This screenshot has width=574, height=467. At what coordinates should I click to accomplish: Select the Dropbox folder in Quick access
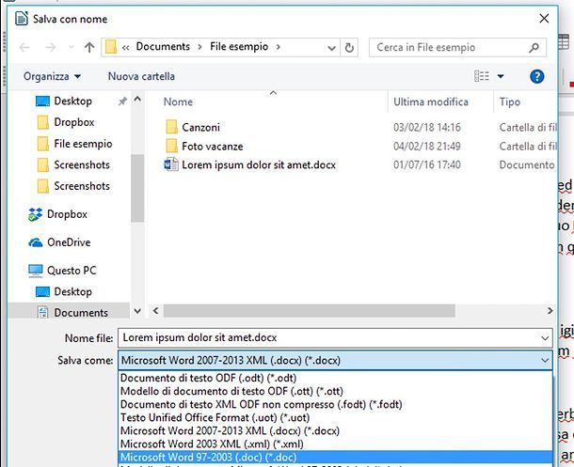(x=74, y=122)
